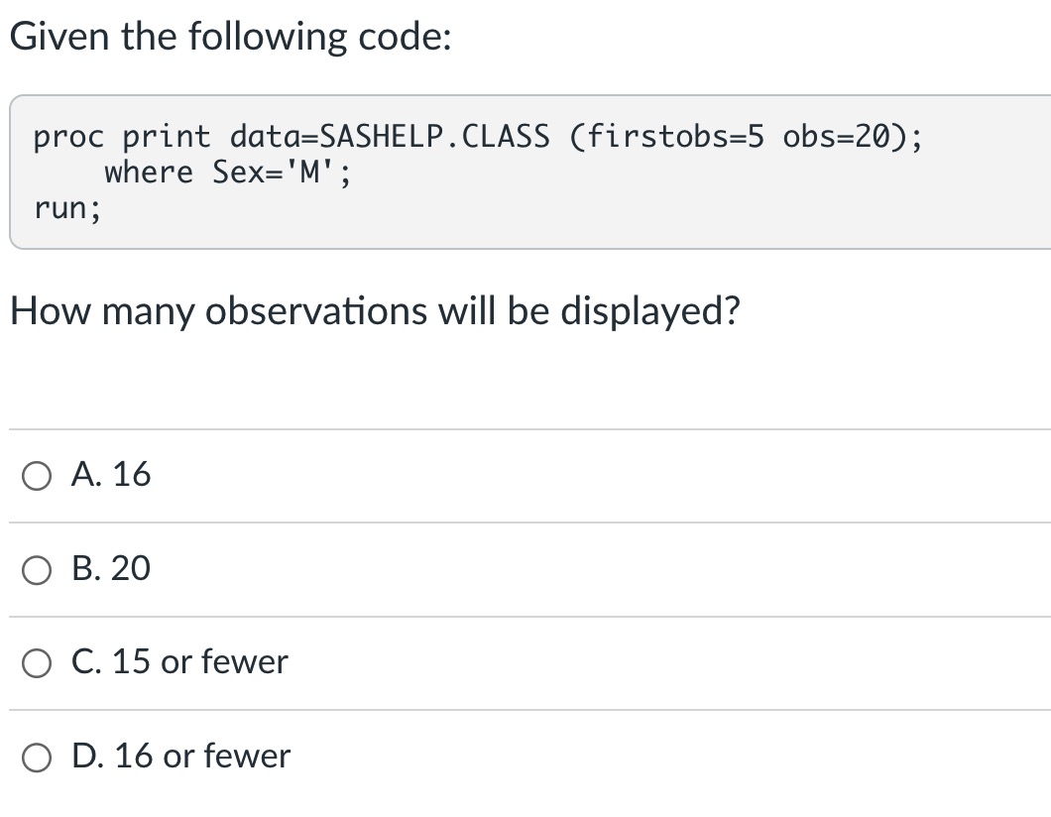Click the word "print" in the code
This screenshot has height=817, width=1051.
coord(167,138)
